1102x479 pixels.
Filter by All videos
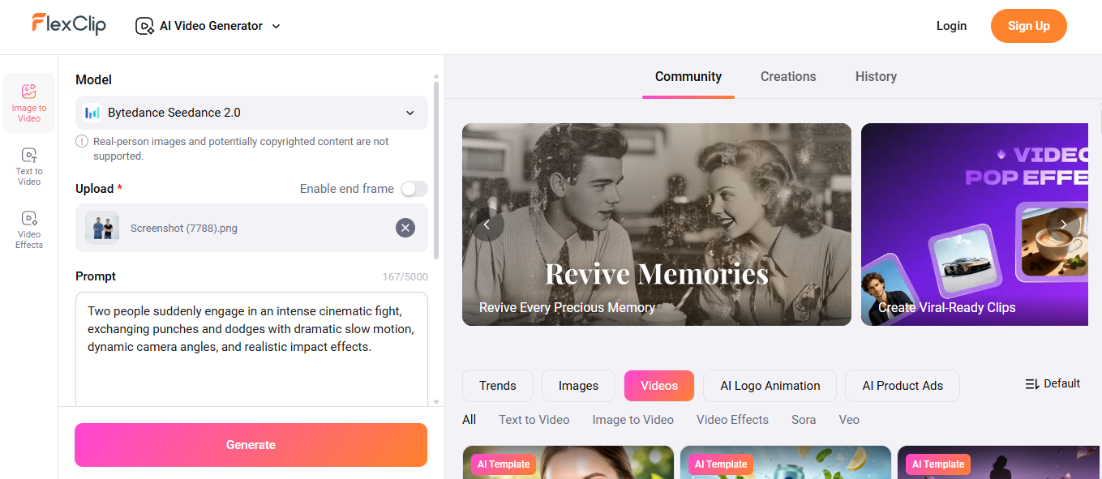469,420
